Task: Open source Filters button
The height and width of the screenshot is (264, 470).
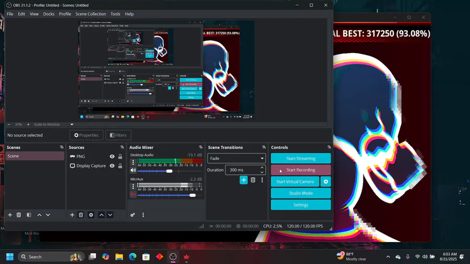Action: coord(118,135)
